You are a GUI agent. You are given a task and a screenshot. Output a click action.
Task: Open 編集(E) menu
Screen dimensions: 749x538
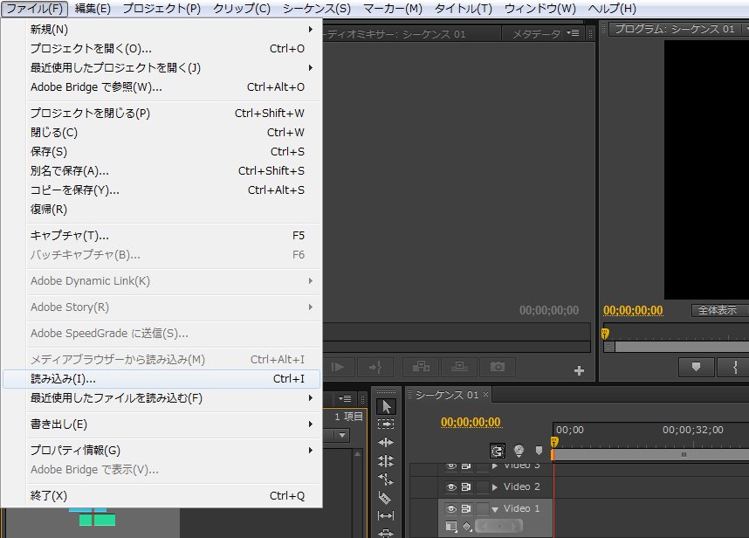click(93, 9)
